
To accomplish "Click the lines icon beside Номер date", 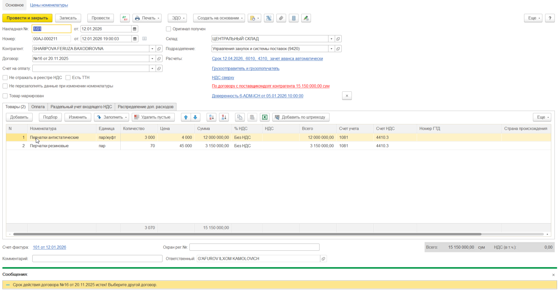I will click(145, 39).
